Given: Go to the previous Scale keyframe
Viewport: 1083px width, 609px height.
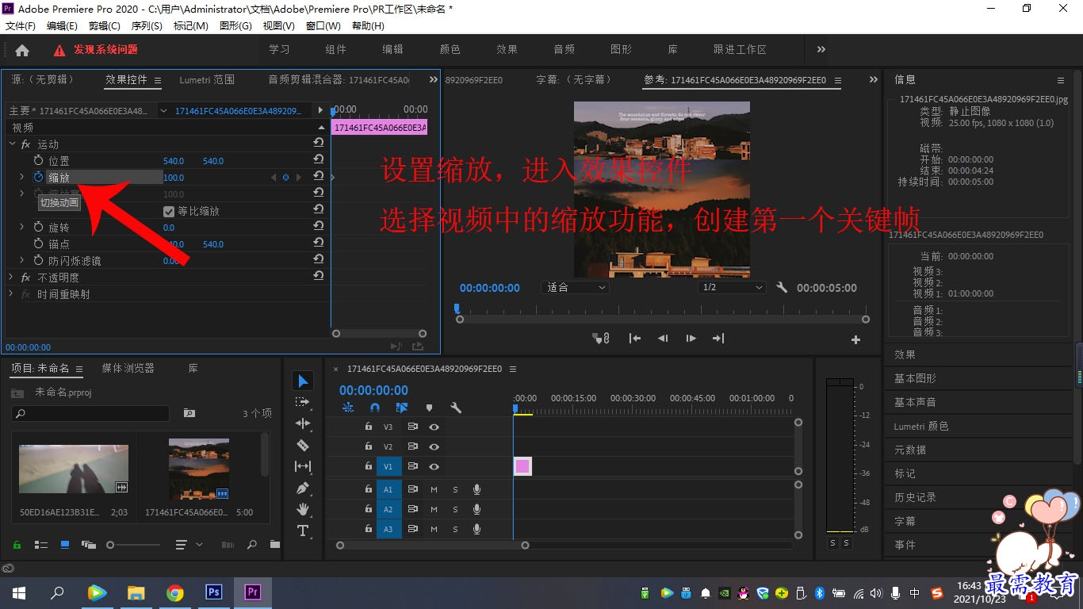Looking at the screenshot, I should [274, 178].
